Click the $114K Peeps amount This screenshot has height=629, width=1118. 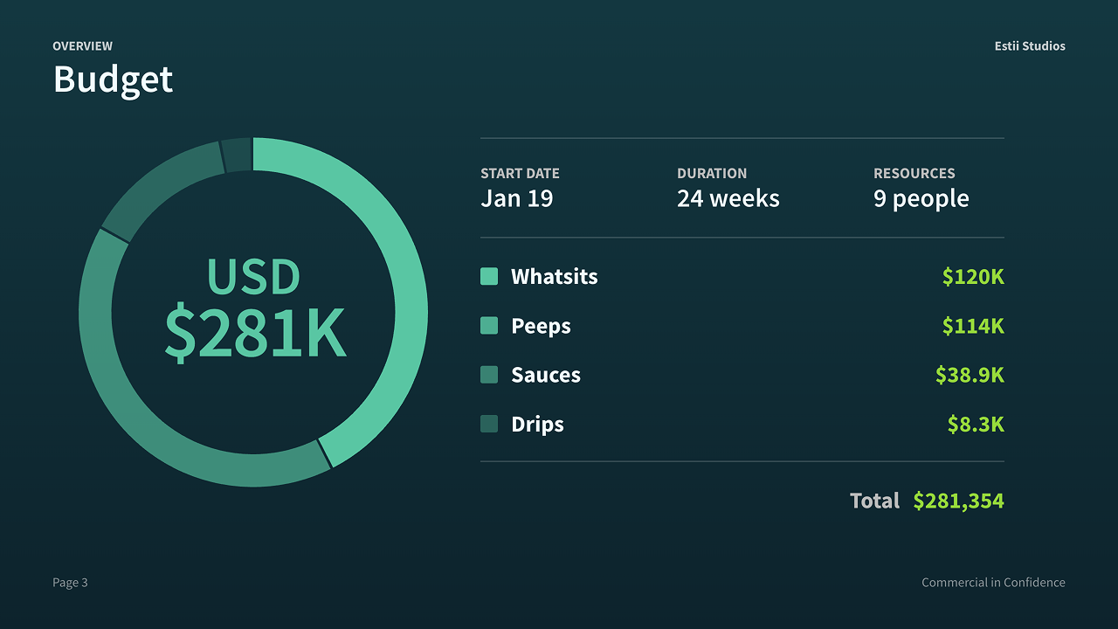972,326
